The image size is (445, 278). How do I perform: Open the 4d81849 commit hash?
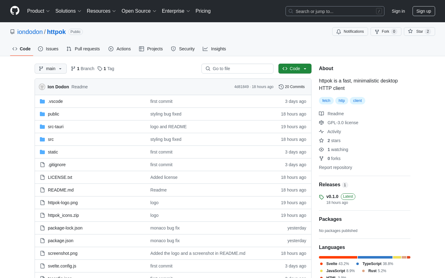(x=241, y=87)
